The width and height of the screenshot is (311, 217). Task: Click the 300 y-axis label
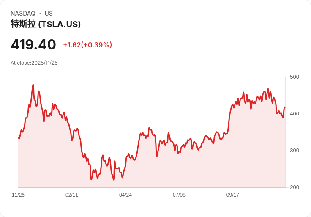tap(294, 151)
